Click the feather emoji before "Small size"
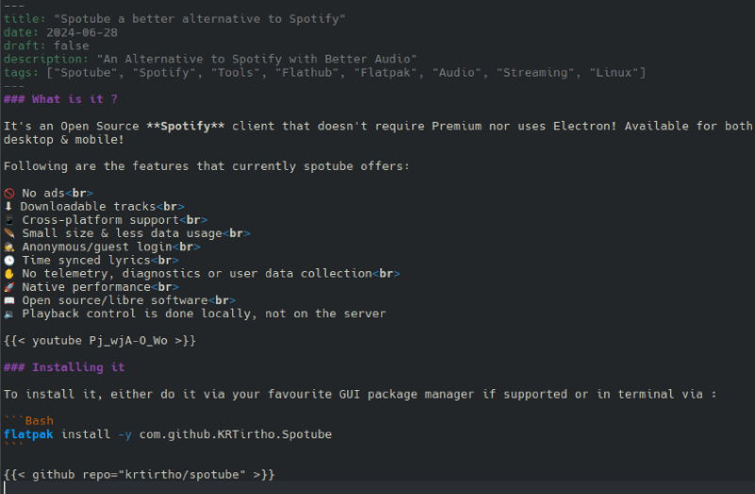The image size is (755, 494). tap(8, 233)
